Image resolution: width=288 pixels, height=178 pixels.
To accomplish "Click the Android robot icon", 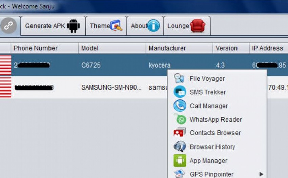I will pyautogui.click(x=74, y=26).
